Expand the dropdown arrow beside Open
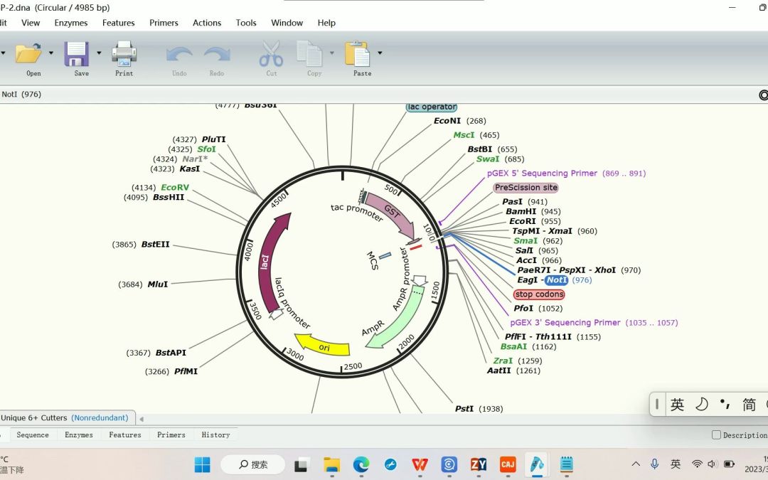The height and width of the screenshot is (480, 768). [x=51, y=53]
